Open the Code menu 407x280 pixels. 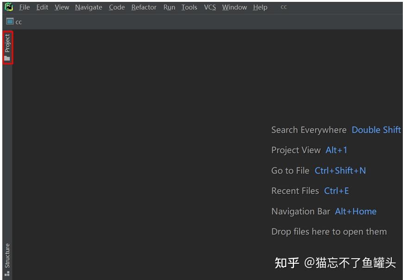click(116, 7)
